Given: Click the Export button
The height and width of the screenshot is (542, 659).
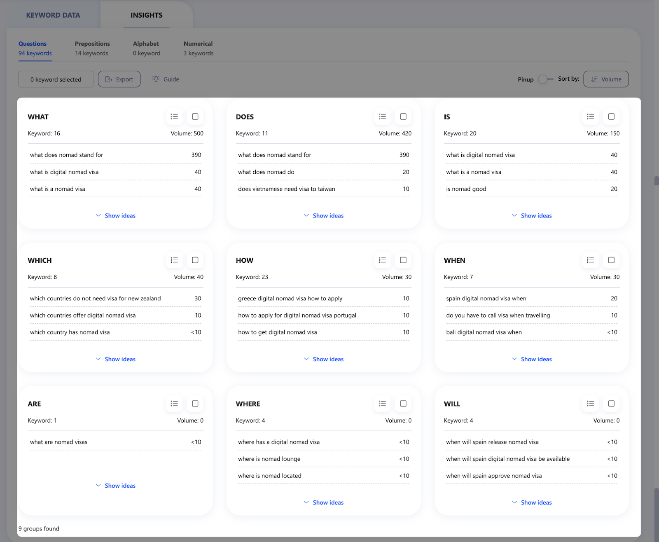Looking at the screenshot, I should click(119, 79).
